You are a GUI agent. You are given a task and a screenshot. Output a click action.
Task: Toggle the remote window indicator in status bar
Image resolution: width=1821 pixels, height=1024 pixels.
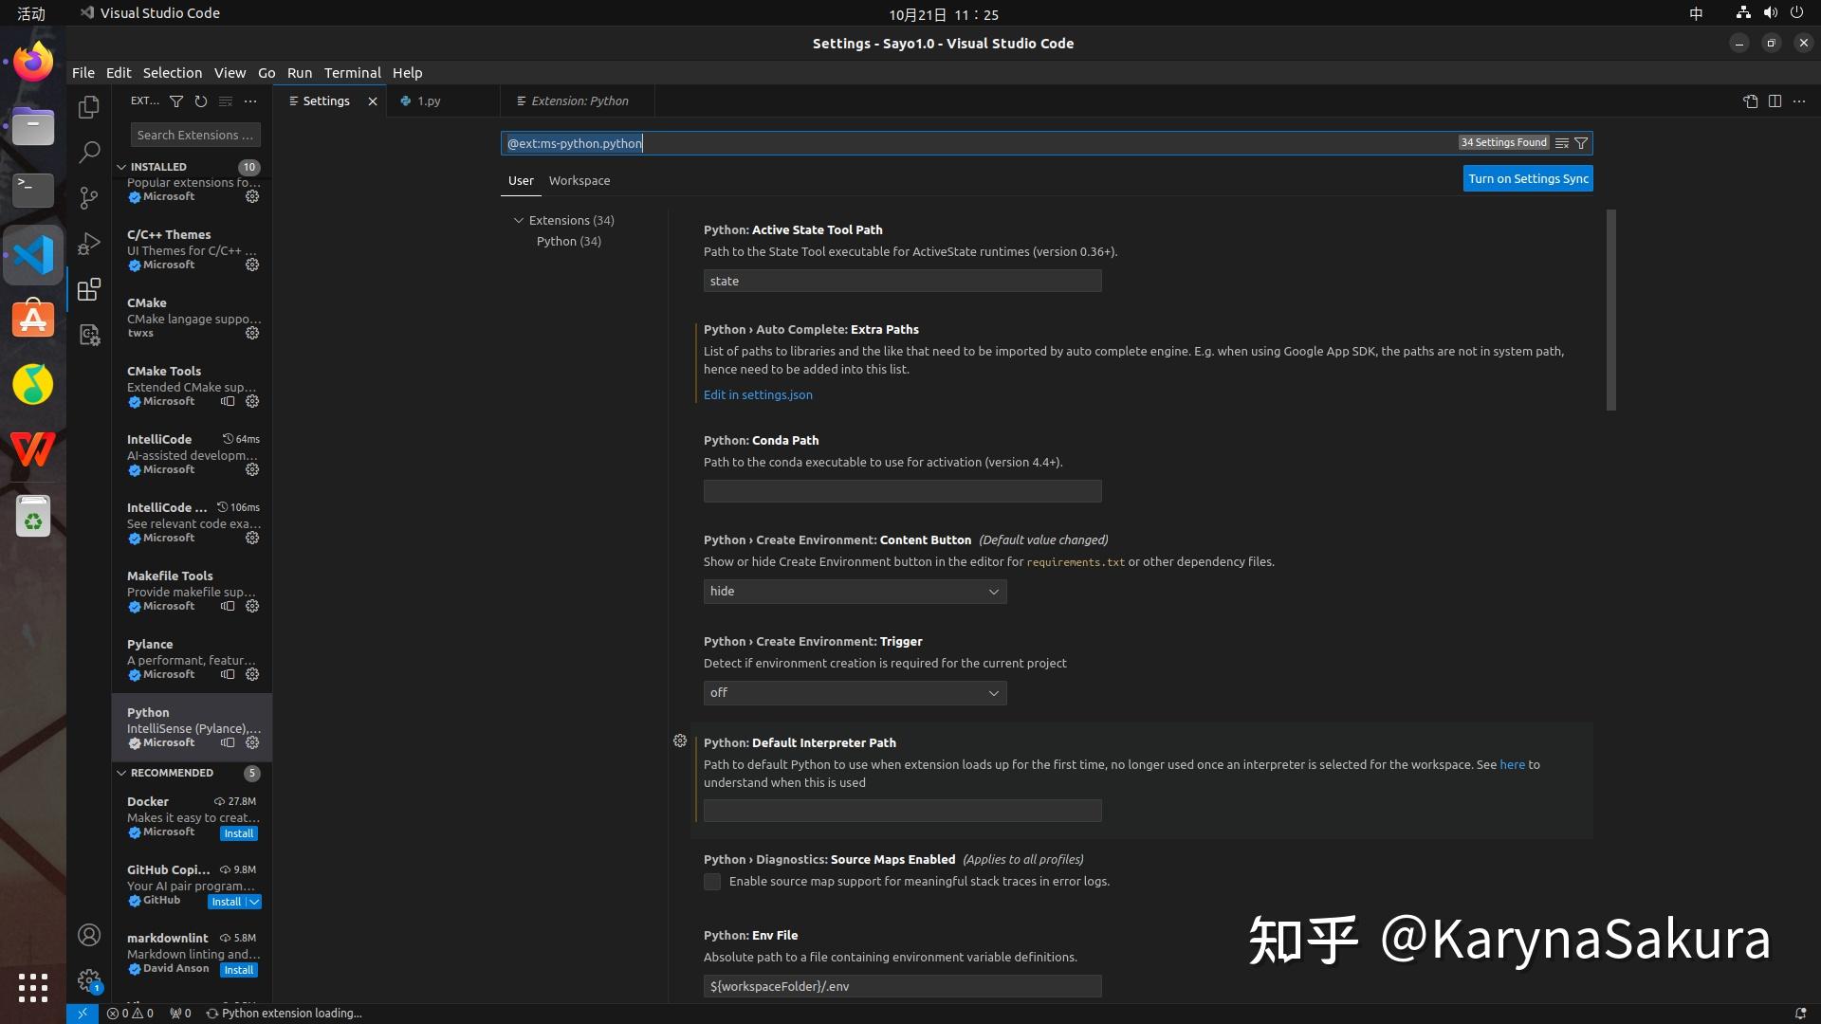click(x=82, y=1013)
